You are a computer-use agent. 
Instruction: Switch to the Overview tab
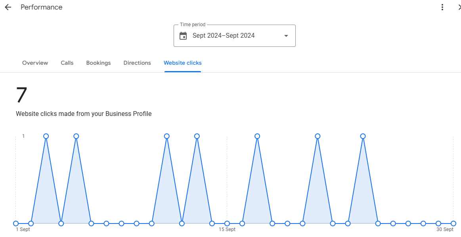pyautogui.click(x=35, y=63)
